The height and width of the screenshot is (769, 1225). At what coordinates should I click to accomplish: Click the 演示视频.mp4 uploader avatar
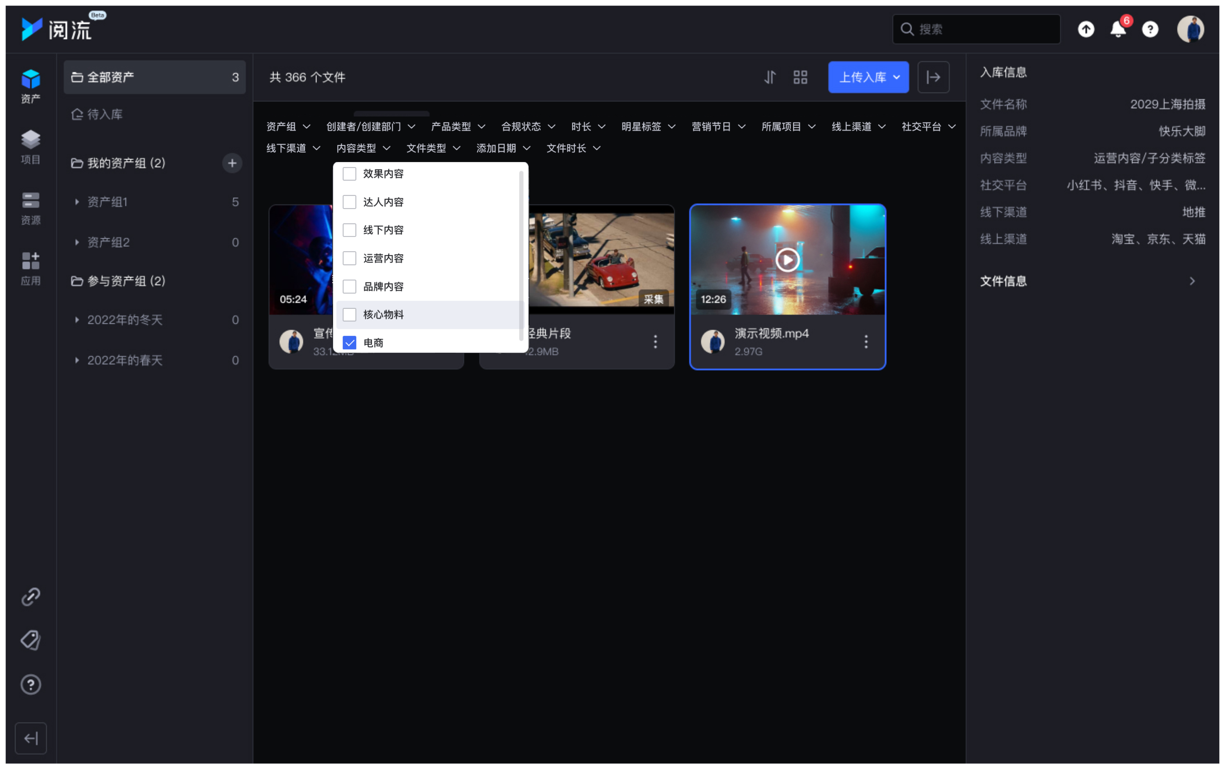pos(713,341)
